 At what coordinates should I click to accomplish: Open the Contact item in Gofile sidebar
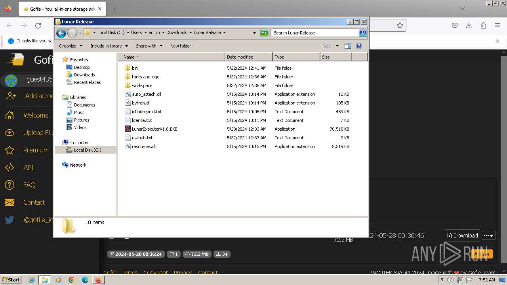(34, 202)
